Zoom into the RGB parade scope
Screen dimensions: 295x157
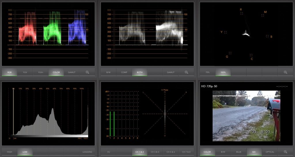[x=87, y=72]
